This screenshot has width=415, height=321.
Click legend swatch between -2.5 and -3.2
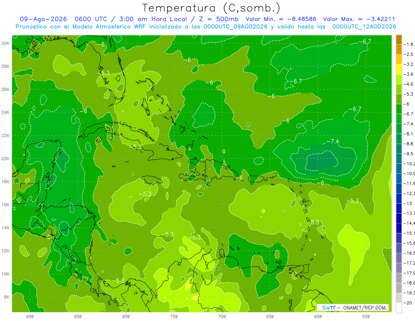pyautogui.click(x=399, y=59)
